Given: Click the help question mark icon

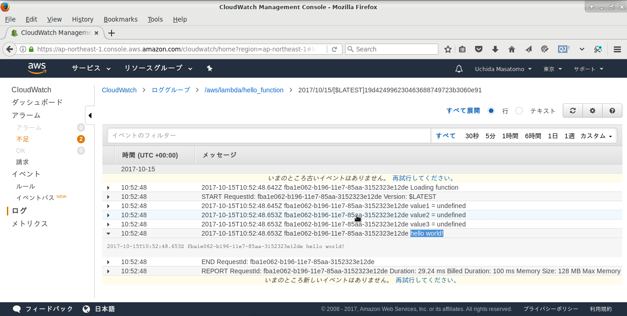Looking at the screenshot, I should 612,110.
